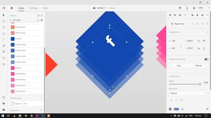Open the Untitled-1 document title dropdown
Viewport: 211px width, 118px height.
118,8
